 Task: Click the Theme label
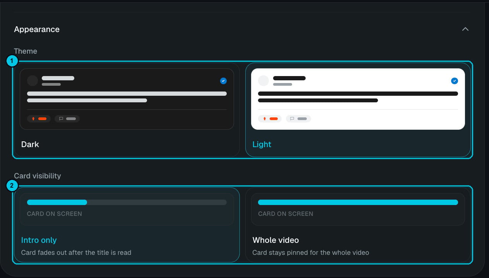[26, 51]
